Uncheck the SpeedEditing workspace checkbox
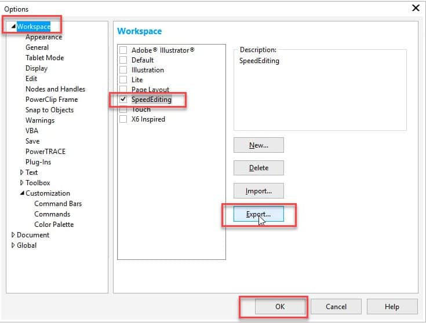The width and height of the screenshot is (426, 323). (x=123, y=100)
